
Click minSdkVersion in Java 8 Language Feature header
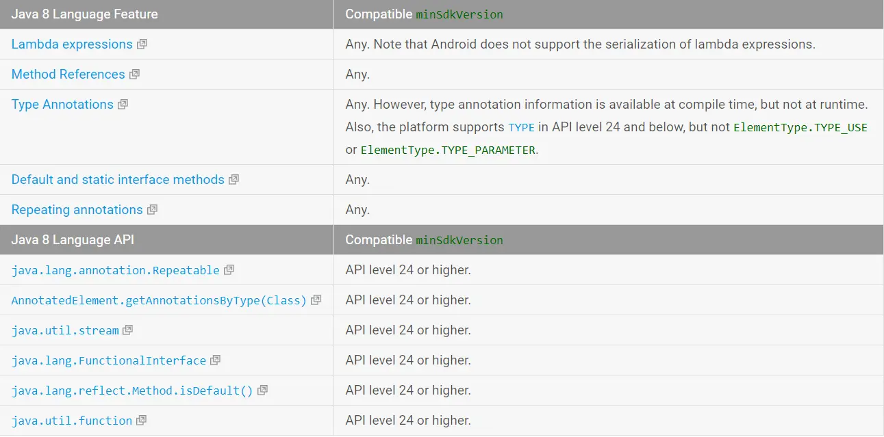(x=459, y=14)
